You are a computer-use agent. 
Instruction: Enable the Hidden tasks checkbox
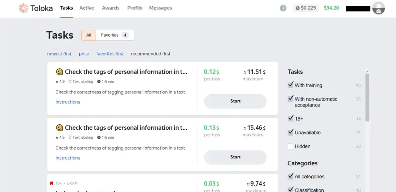point(290,146)
